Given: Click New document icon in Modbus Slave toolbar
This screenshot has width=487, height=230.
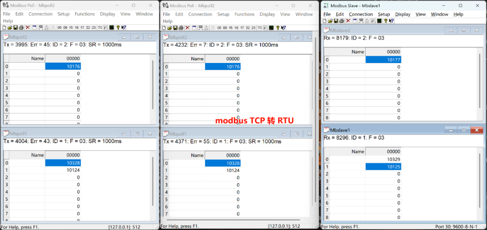Looking at the screenshot, I should tap(325, 21).
